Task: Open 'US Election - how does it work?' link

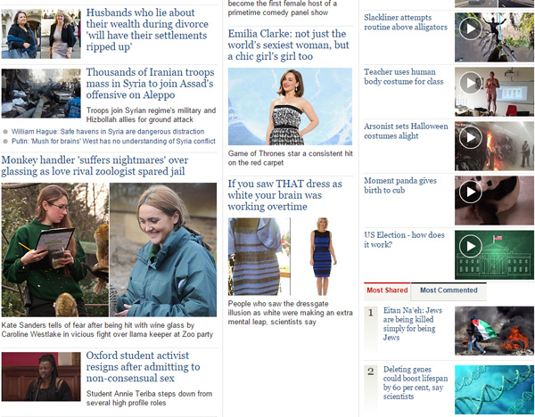Action: pyautogui.click(x=404, y=240)
